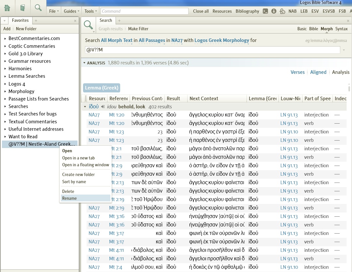
Task: Click Make Filter
Action: point(138,29)
